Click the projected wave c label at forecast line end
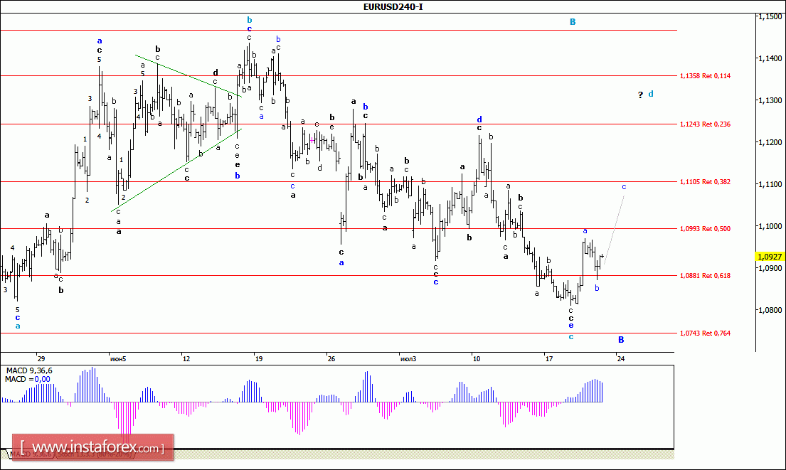 (x=624, y=187)
